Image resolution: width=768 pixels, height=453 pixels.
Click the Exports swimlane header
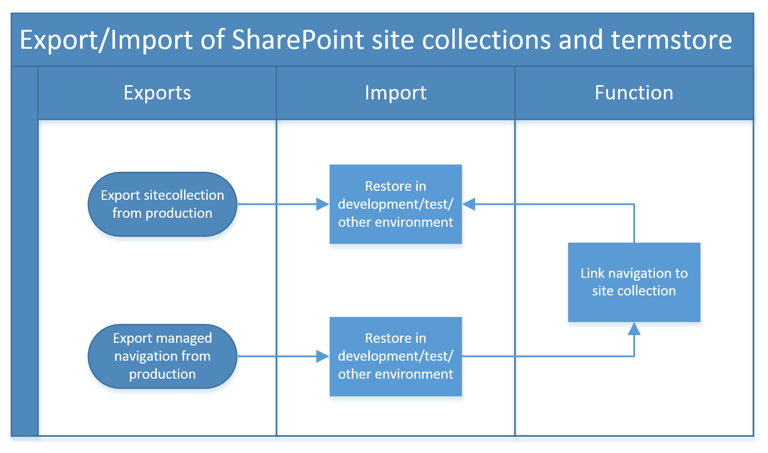pos(157,93)
